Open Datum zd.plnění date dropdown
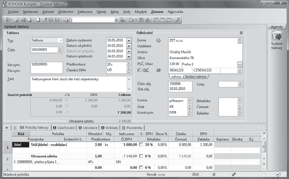Viewport: 289px width, 179px height. pyautogui.click(x=129, y=46)
